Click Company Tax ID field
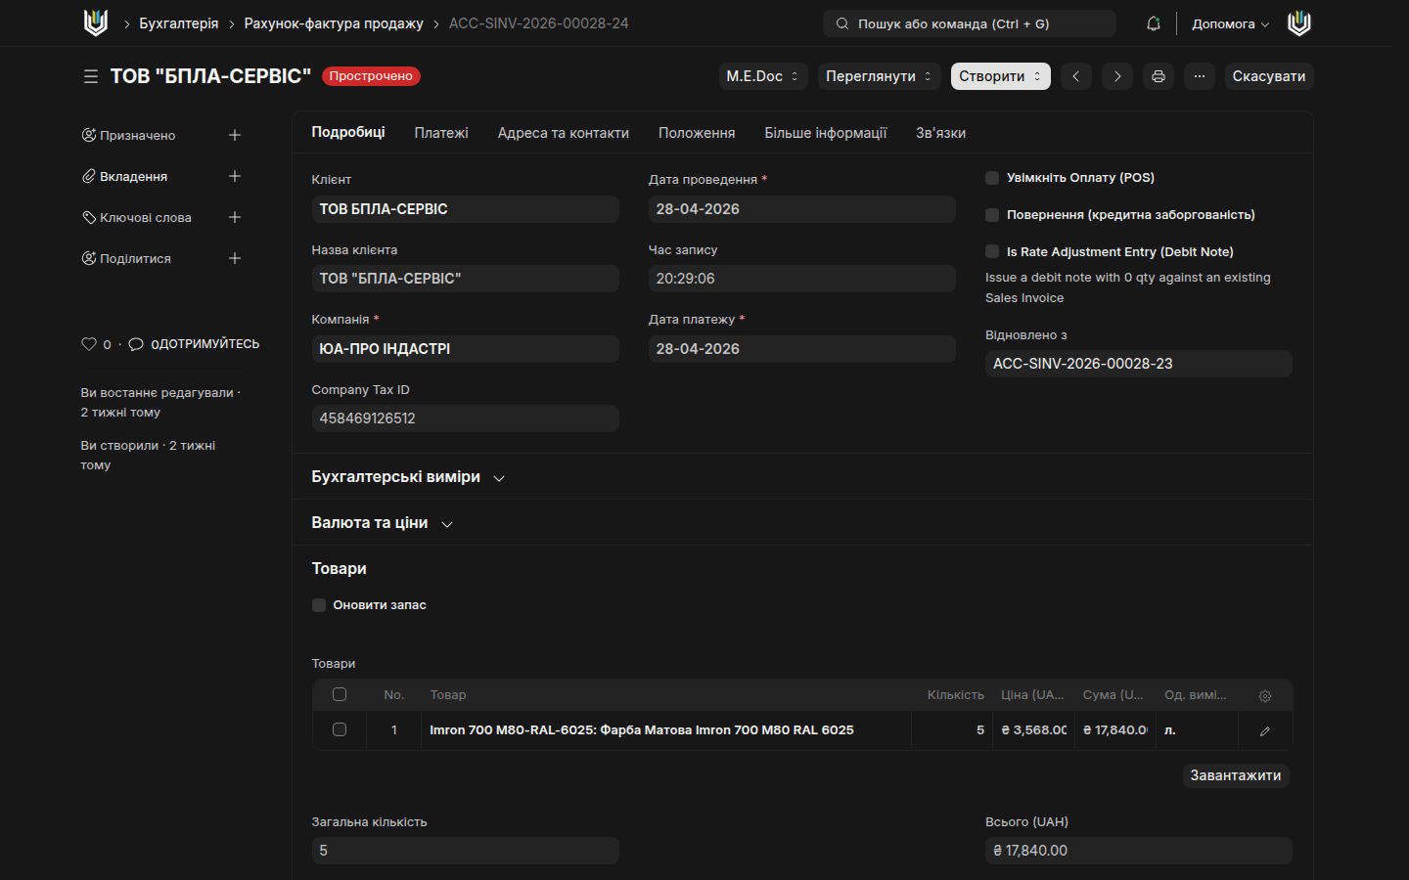This screenshot has width=1409, height=880. pyautogui.click(x=466, y=418)
